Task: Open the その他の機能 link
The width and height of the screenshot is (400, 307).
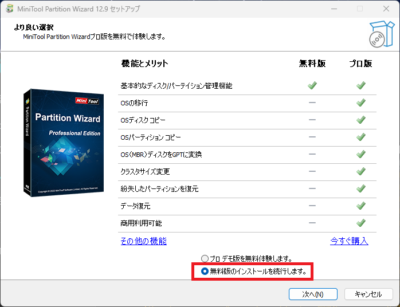Action: pos(143,241)
